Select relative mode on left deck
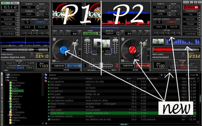This screenshot has width=202, height=126. tap(29, 68)
